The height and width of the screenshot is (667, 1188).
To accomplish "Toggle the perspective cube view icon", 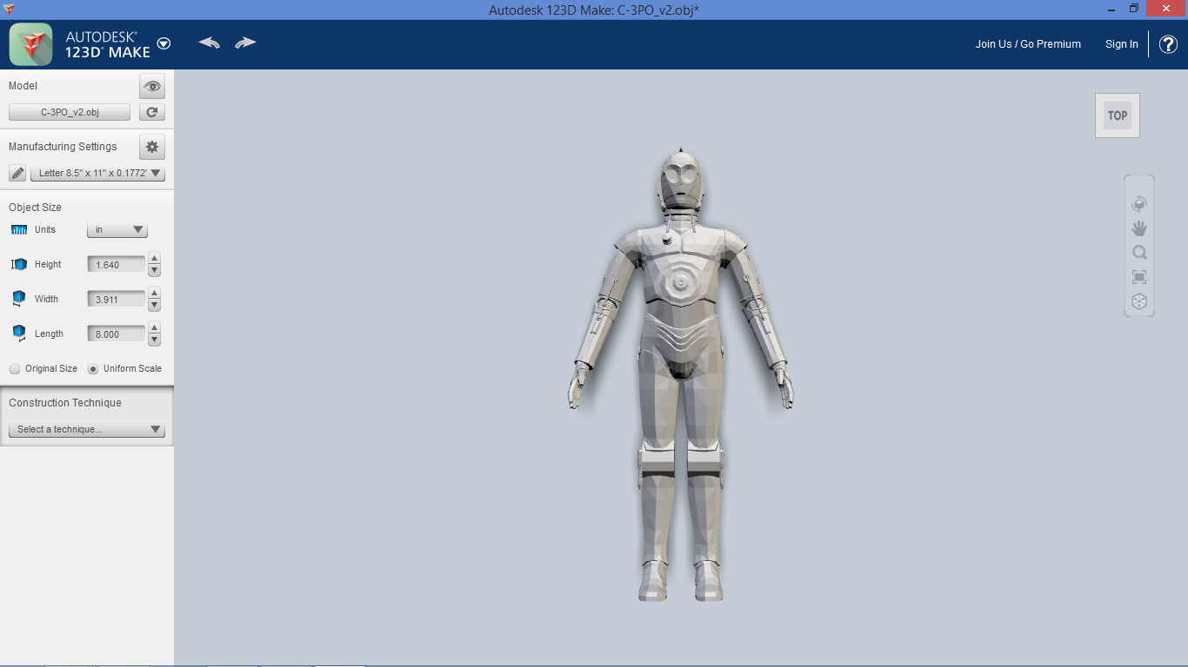I will coord(1139,301).
